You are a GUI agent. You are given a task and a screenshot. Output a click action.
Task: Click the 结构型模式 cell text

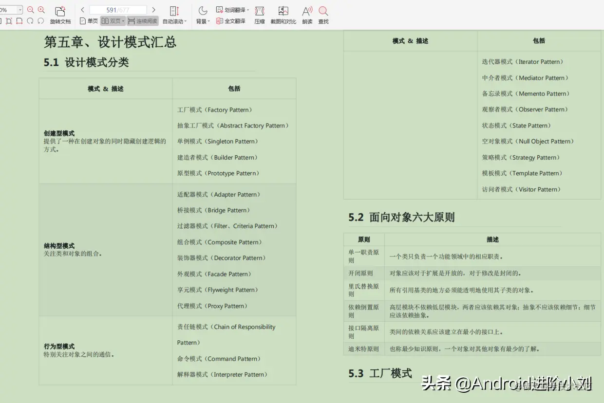coord(59,246)
